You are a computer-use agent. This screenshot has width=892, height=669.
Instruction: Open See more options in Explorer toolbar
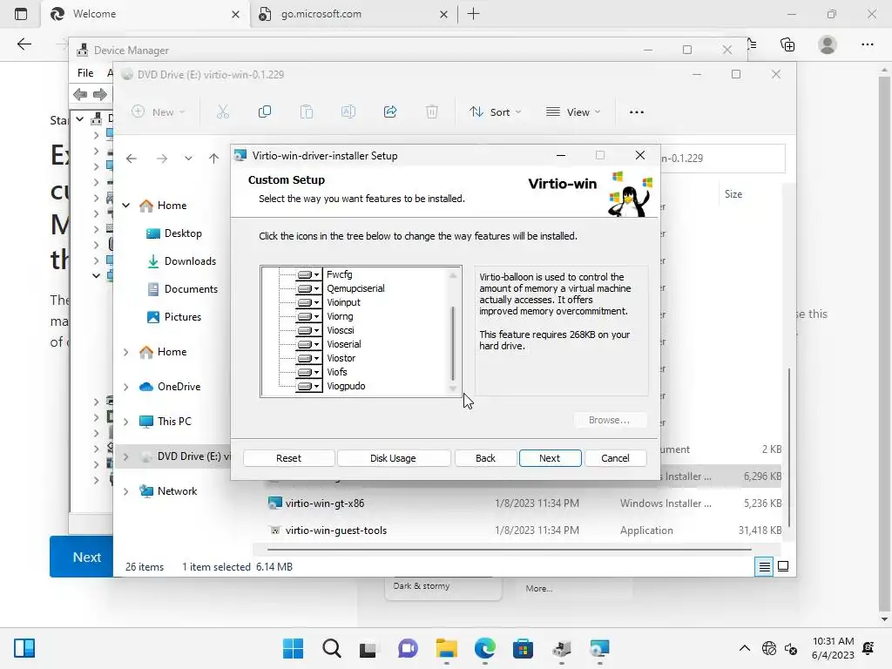tap(637, 112)
